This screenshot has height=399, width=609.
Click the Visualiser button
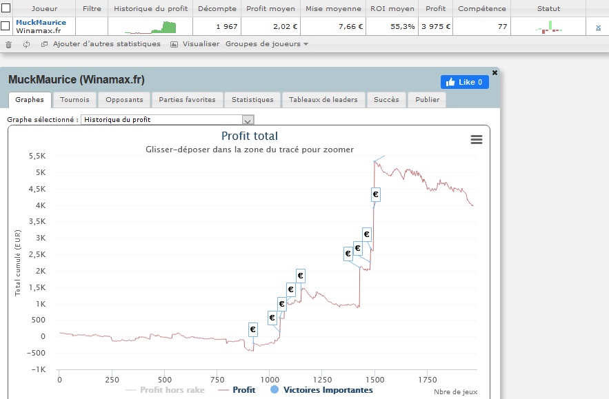click(201, 44)
